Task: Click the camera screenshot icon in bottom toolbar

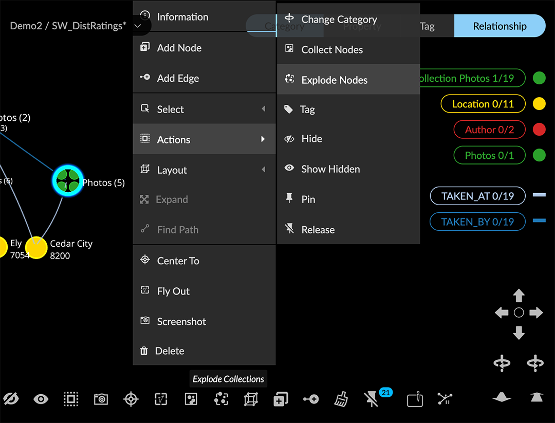Action: (101, 399)
